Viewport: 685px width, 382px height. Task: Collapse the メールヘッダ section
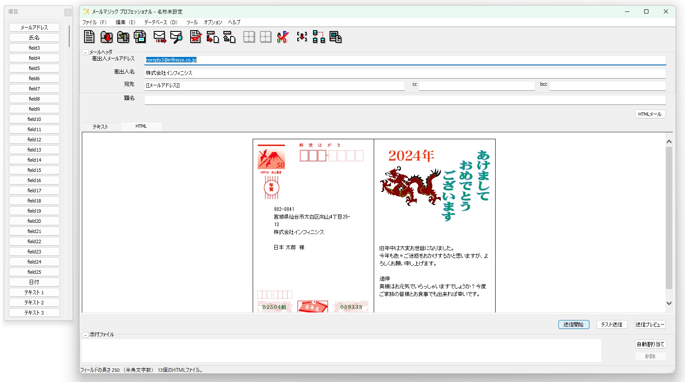85,52
